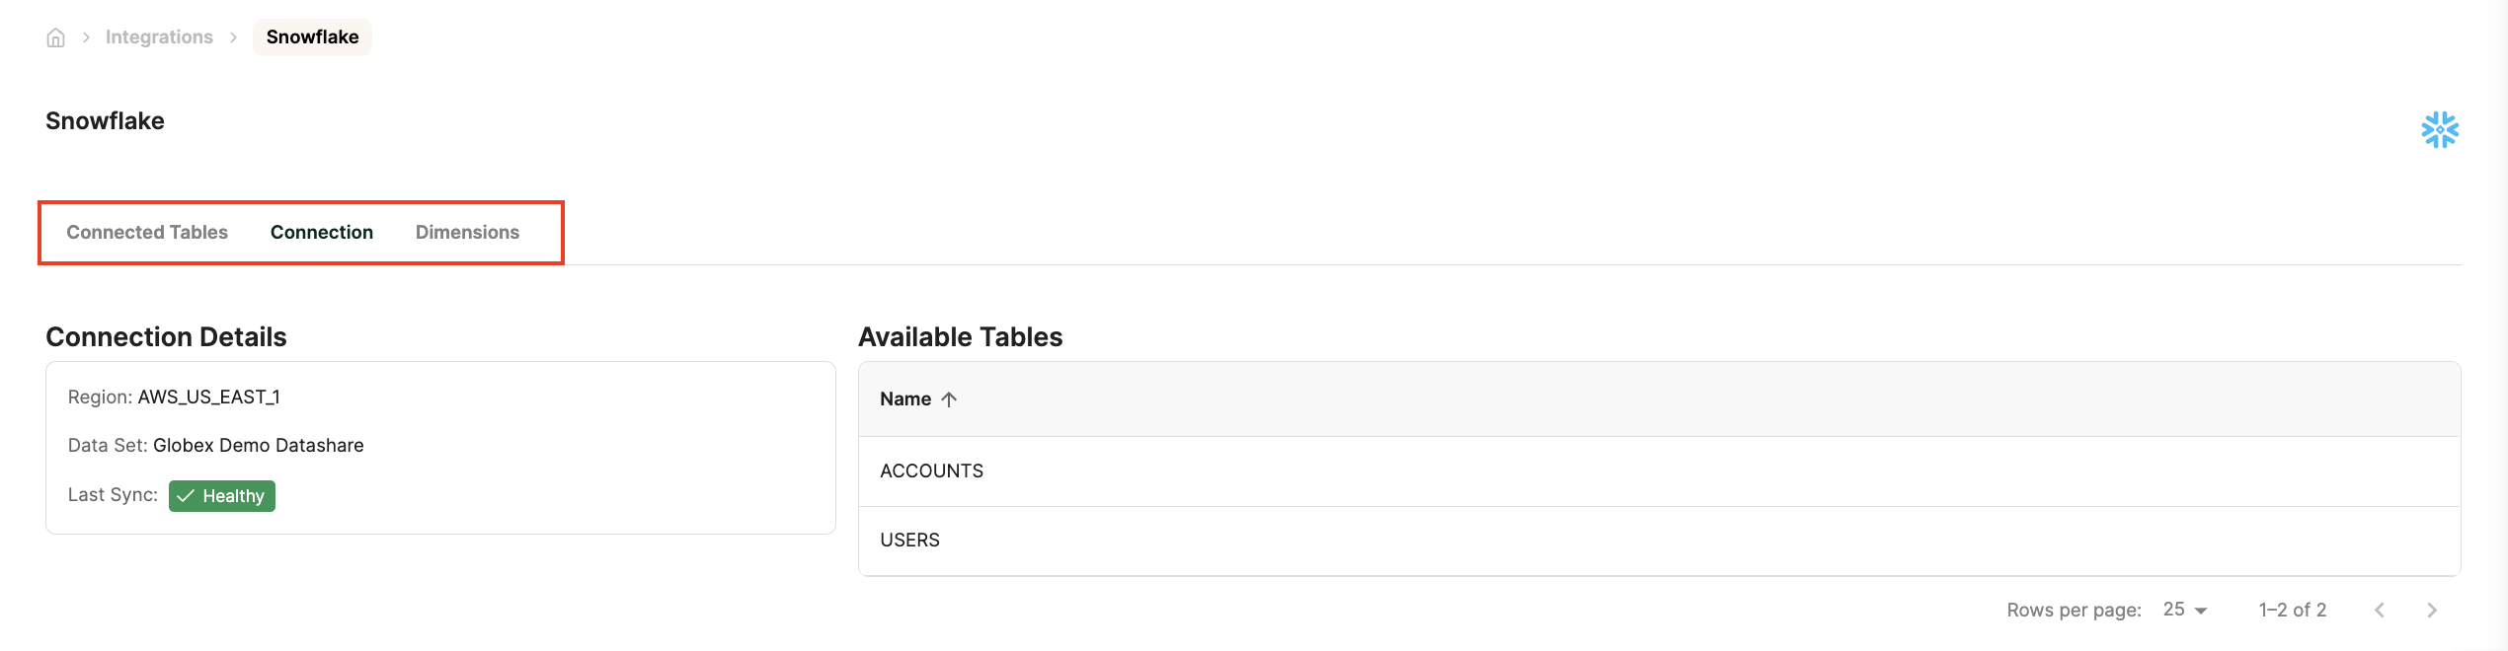2508x651 pixels.
Task: Go to next page of tables
Action: coord(2431,610)
